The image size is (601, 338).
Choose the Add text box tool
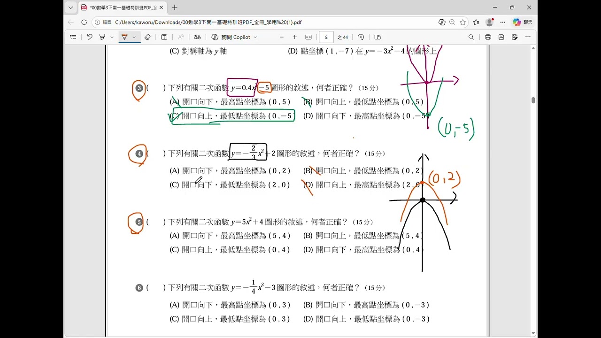pyautogui.click(x=164, y=37)
